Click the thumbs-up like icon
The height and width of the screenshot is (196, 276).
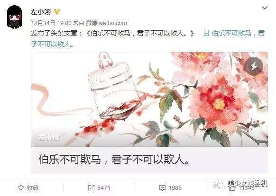click(232, 188)
